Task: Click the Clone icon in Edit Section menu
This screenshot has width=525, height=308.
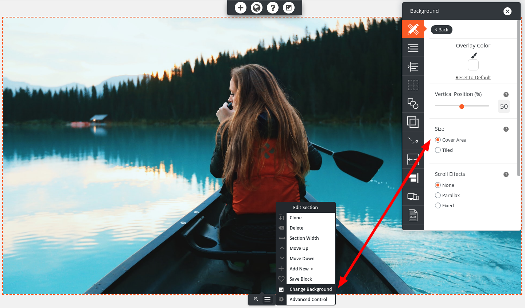Action: click(x=281, y=217)
